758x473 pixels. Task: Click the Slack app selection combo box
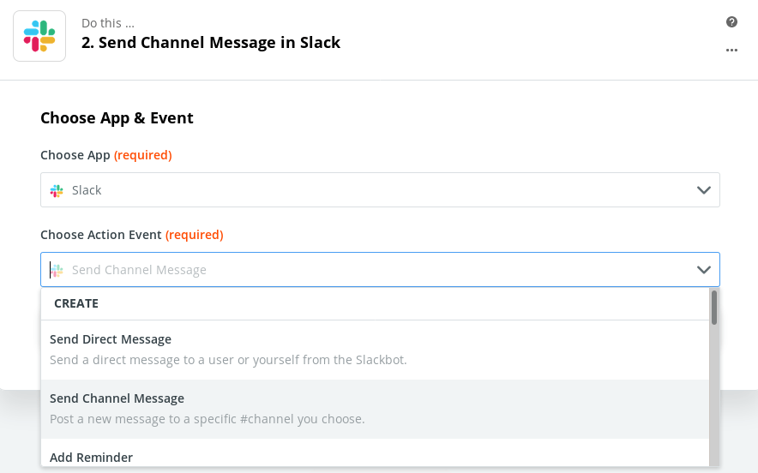pos(380,190)
